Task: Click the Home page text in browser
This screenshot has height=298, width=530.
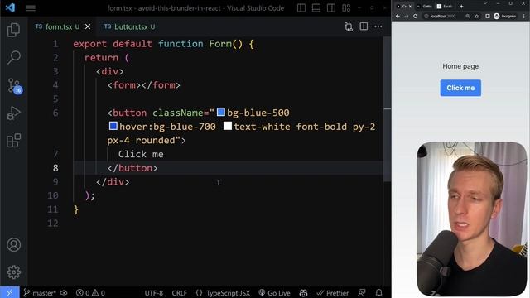Action: coord(460,66)
